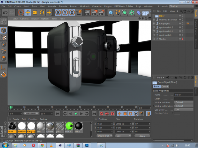Toggle autokeying button
Viewport: 198px width, 148px height.
coord(107,114)
